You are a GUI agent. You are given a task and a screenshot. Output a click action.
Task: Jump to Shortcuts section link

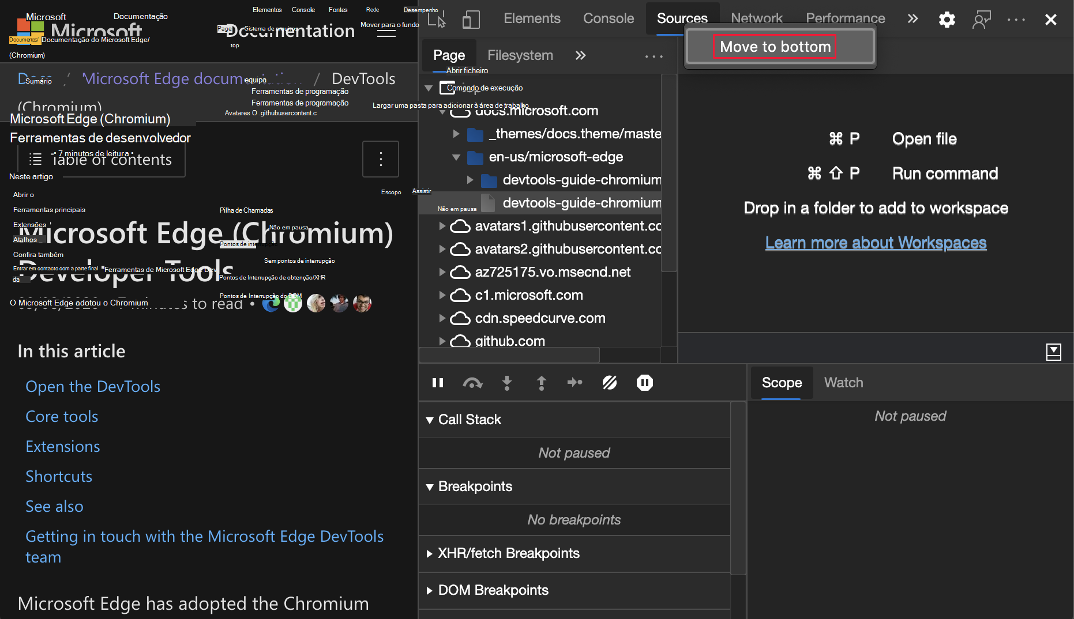click(59, 477)
